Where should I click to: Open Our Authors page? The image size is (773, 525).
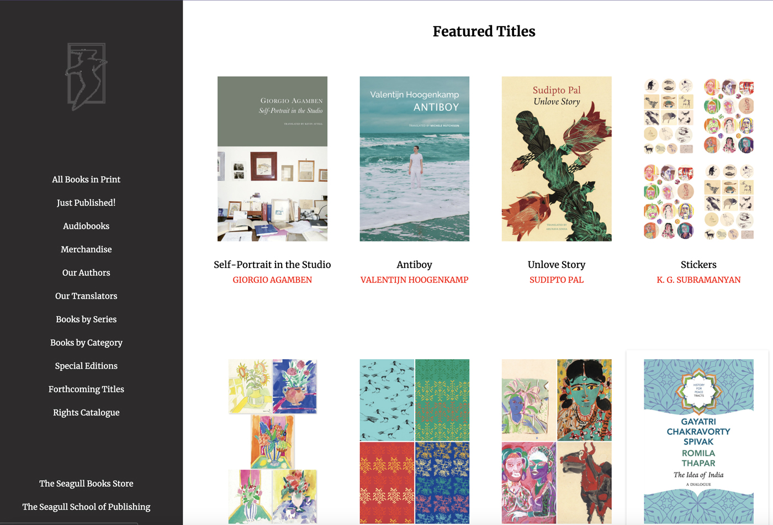(x=86, y=272)
